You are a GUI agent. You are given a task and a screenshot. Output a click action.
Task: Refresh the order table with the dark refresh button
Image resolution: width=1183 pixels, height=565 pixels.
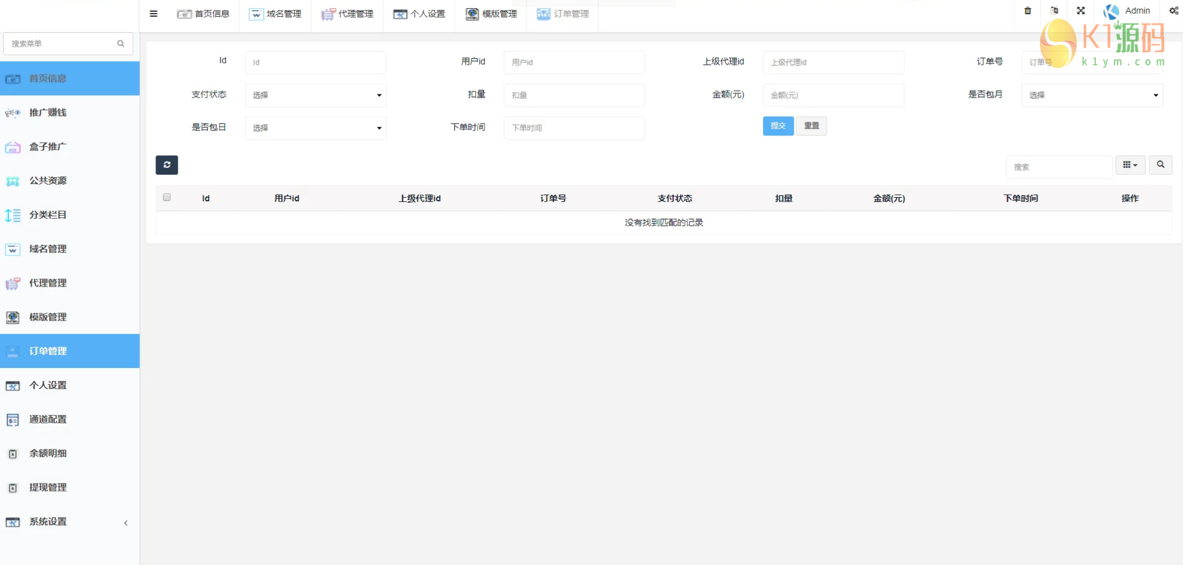click(167, 165)
